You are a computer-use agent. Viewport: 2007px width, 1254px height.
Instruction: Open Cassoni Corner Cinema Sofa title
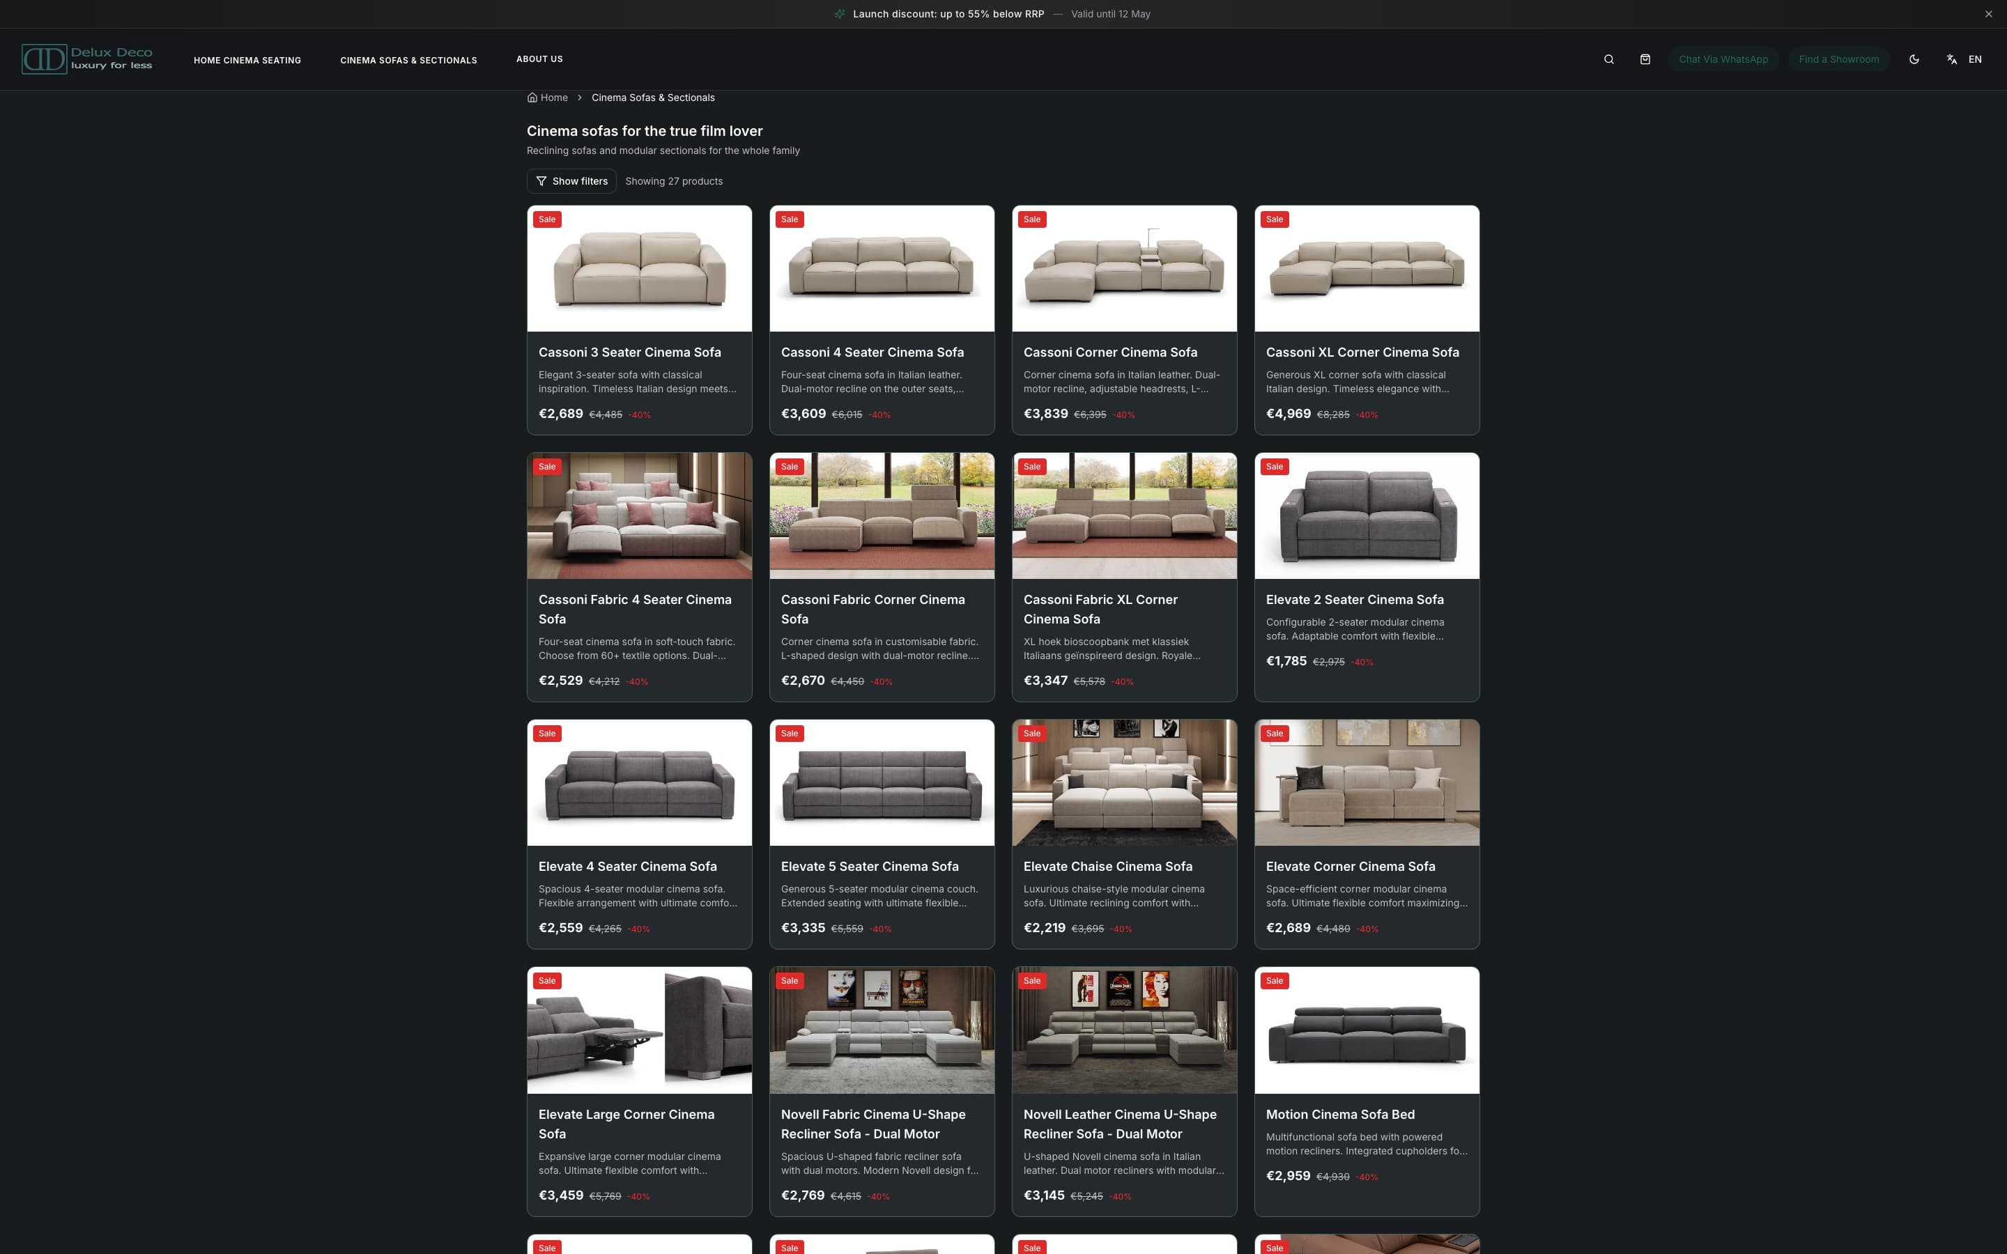pyautogui.click(x=1109, y=353)
